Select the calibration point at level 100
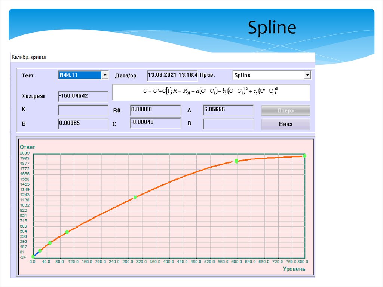The height and width of the screenshot is (287, 383). [67, 232]
